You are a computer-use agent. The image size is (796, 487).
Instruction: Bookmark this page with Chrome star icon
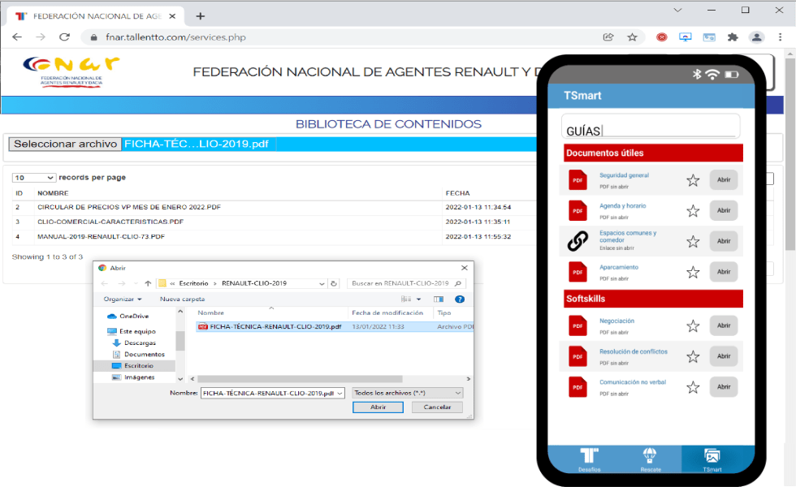(x=632, y=37)
